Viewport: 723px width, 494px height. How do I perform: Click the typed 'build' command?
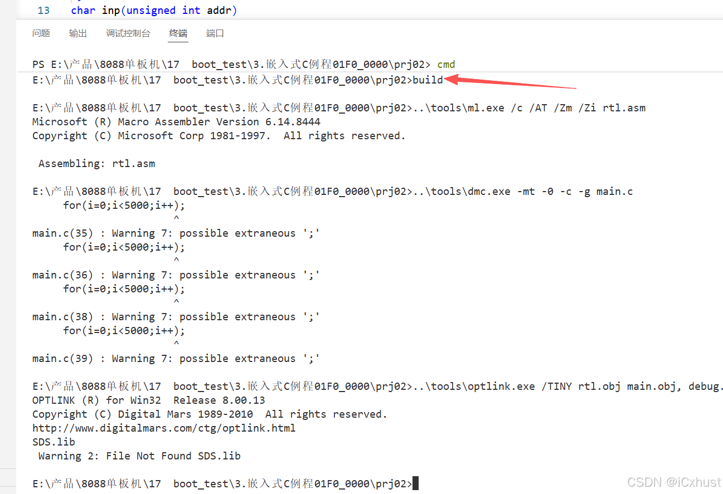tap(428, 80)
